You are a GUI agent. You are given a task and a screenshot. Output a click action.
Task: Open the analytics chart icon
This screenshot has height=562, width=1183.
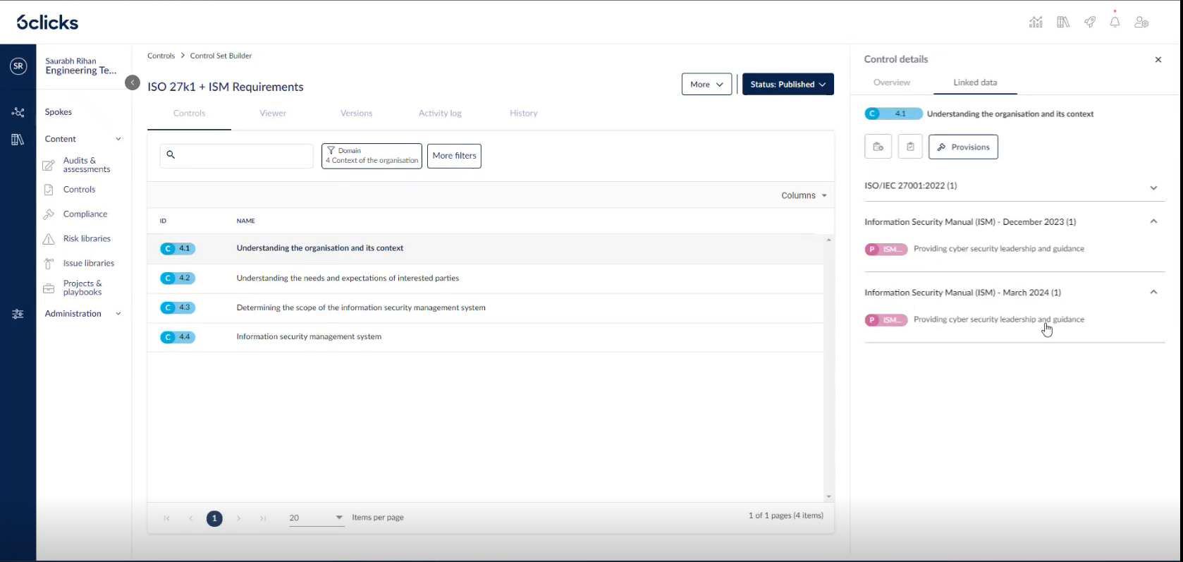[1036, 23]
